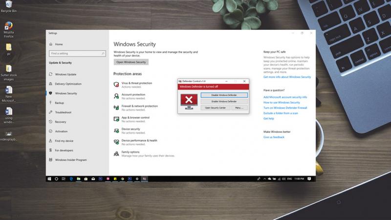Open the For developers icon
391x220 pixels.
(x=51, y=150)
